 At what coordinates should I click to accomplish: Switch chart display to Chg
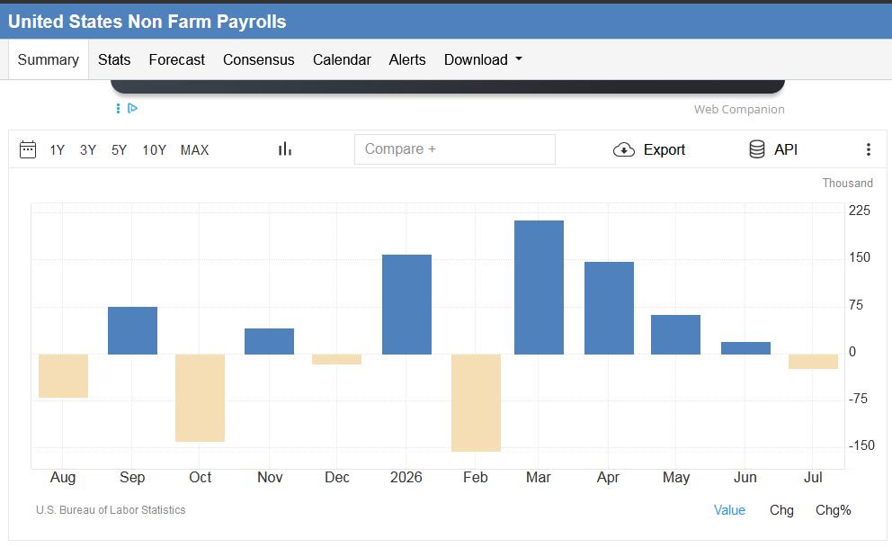click(x=781, y=510)
